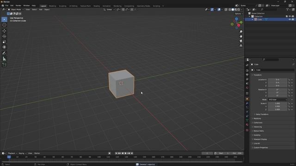Select the Rotate tool
The width and height of the screenshot is (296, 166).
4,36
